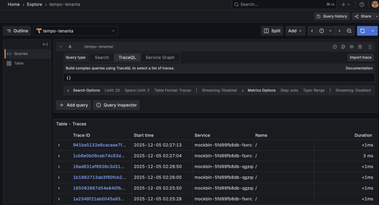Screen dimensions: 379x205
Task: Open trace 941ba5132e6caceae7f link
Action: (99, 145)
